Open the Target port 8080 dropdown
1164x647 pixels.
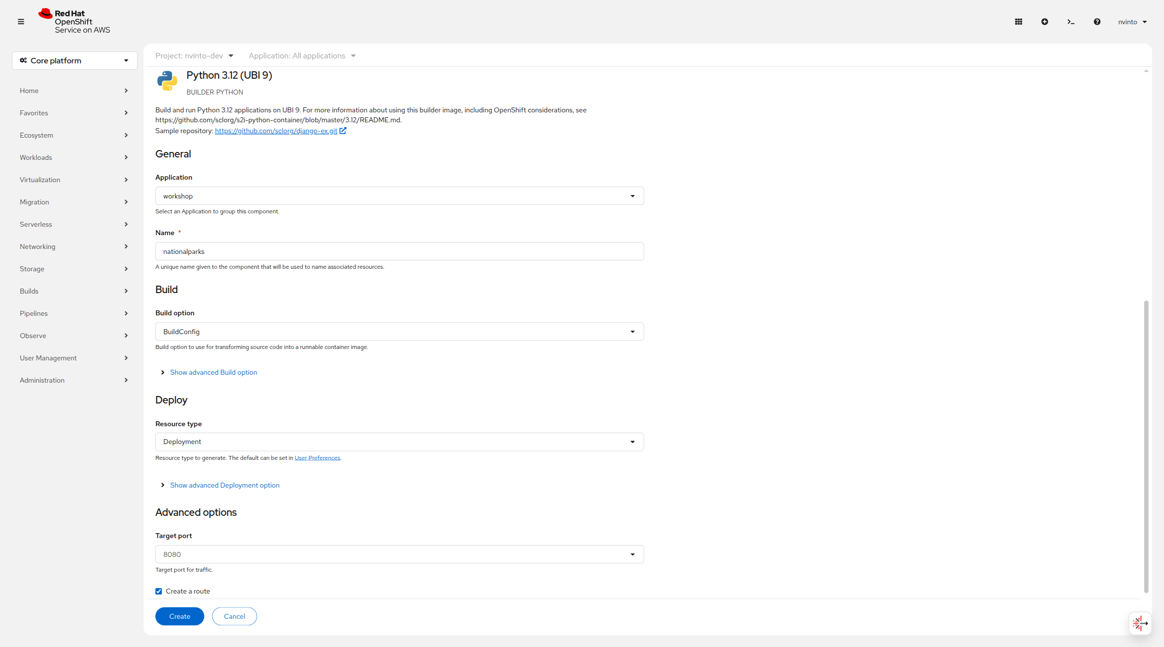399,554
